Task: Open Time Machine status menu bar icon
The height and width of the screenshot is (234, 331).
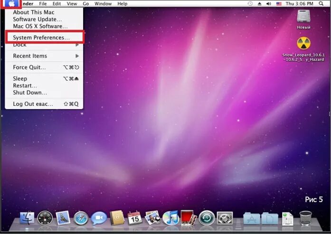Action: (x=250, y=4)
